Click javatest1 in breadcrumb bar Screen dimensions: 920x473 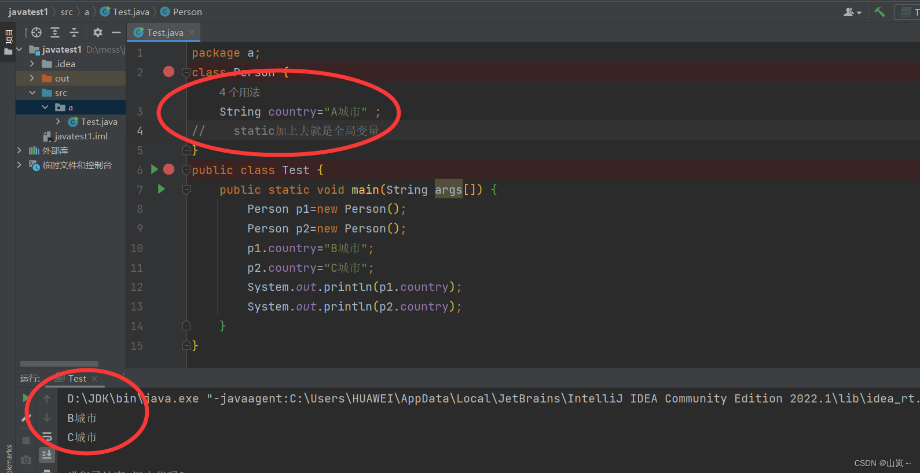(28, 12)
